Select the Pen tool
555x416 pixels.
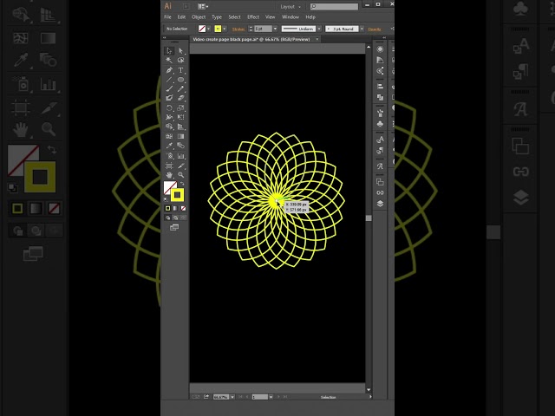click(x=169, y=70)
